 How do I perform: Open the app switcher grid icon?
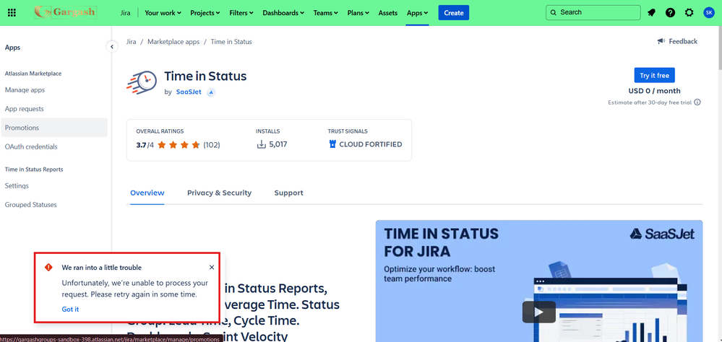12,13
